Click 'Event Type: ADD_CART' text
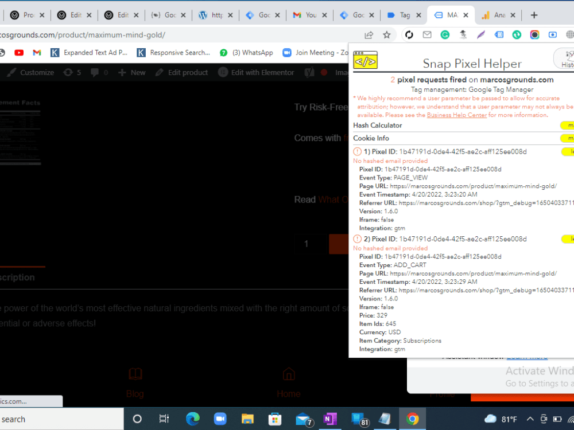The height and width of the screenshot is (430, 574). (393, 265)
